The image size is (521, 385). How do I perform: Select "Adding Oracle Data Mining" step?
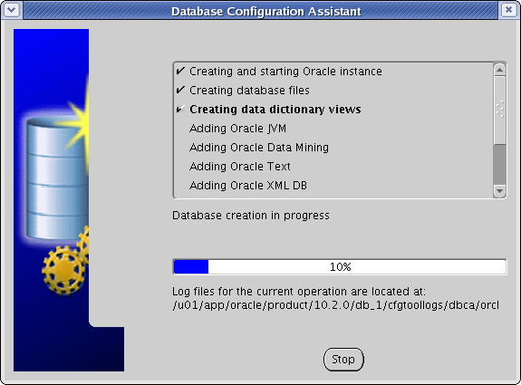(x=259, y=147)
